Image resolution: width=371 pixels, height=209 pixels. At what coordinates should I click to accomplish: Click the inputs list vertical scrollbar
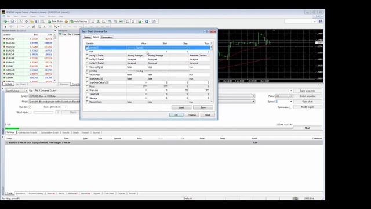click(x=212, y=73)
